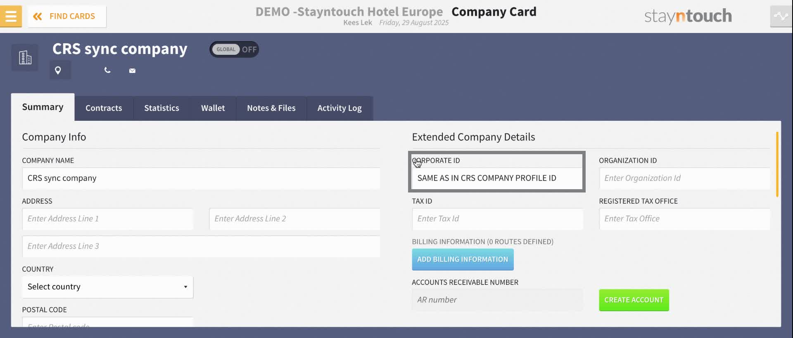Toggle the Global OFF switch
This screenshot has width=793, height=338.
(x=234, y=49)
